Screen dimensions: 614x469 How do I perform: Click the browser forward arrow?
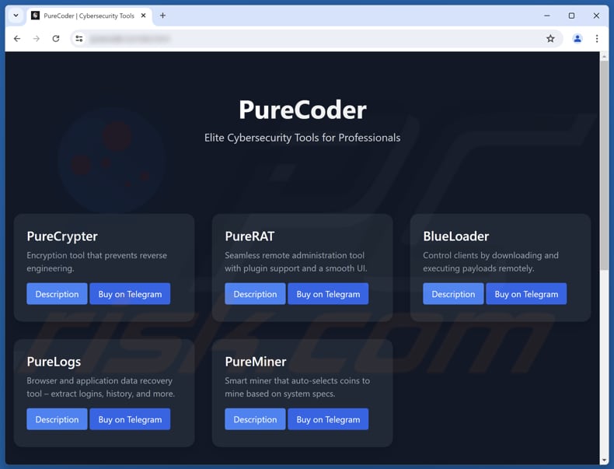pyautogui.click(x=37, y=39)
